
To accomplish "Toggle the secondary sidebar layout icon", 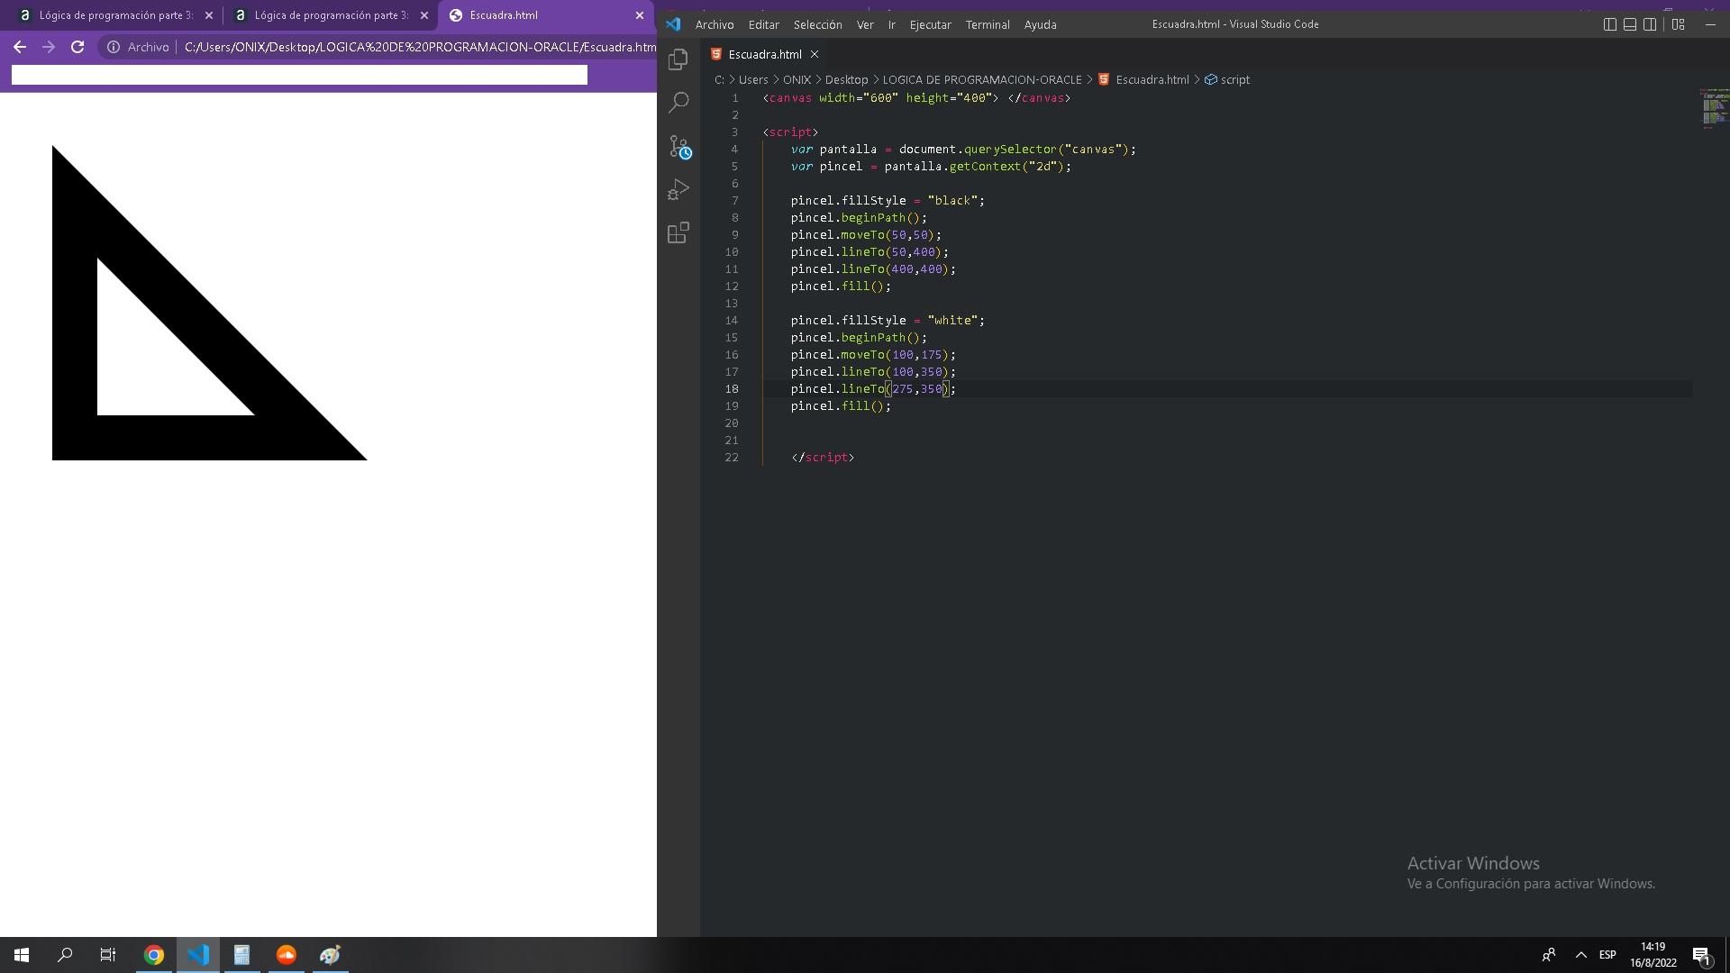I will coord(1650,24).
